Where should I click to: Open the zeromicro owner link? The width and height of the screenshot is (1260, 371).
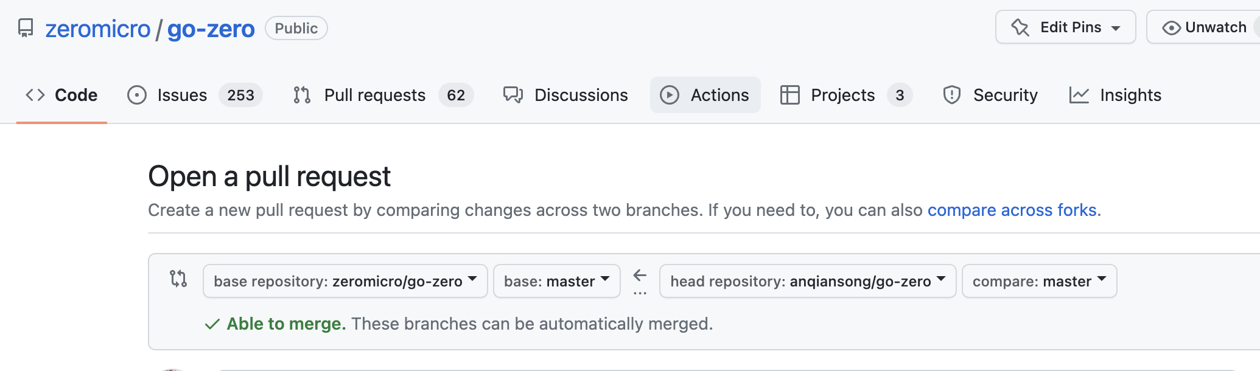[x=98, y=29]
